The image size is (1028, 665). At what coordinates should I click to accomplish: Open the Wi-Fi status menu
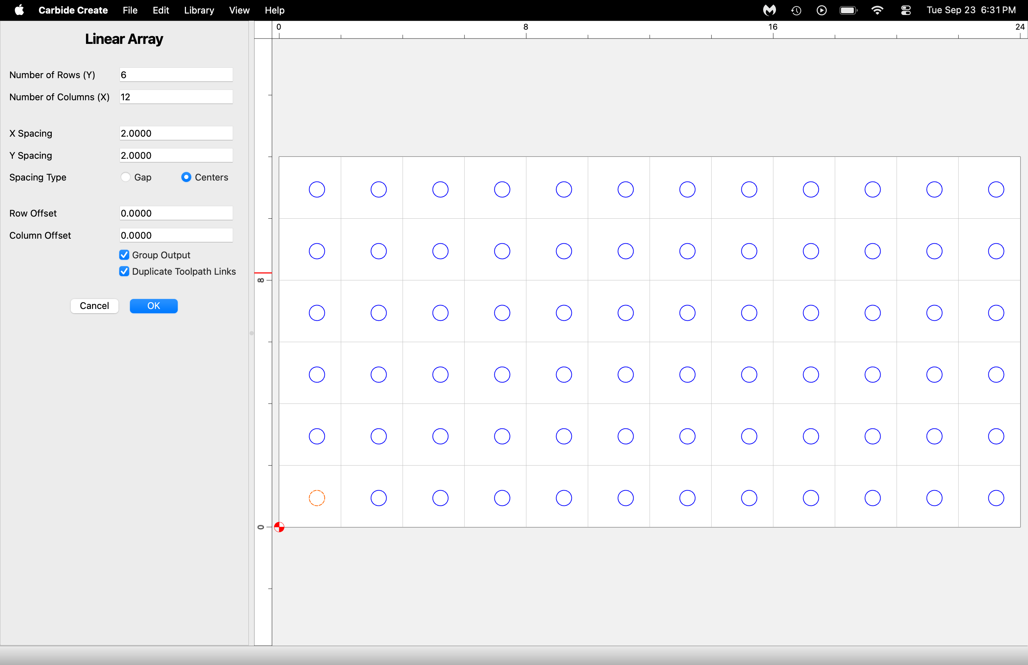tap(877, 10)
